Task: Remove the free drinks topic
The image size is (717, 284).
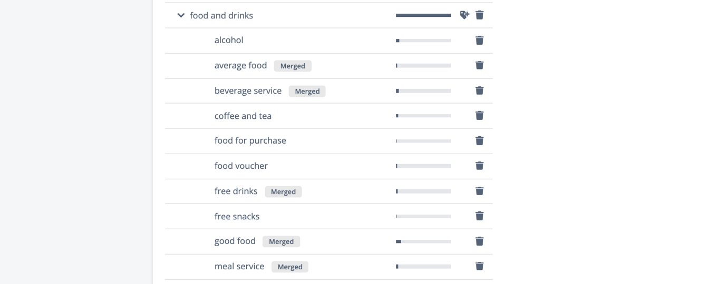Action: [x=479, y=191]
